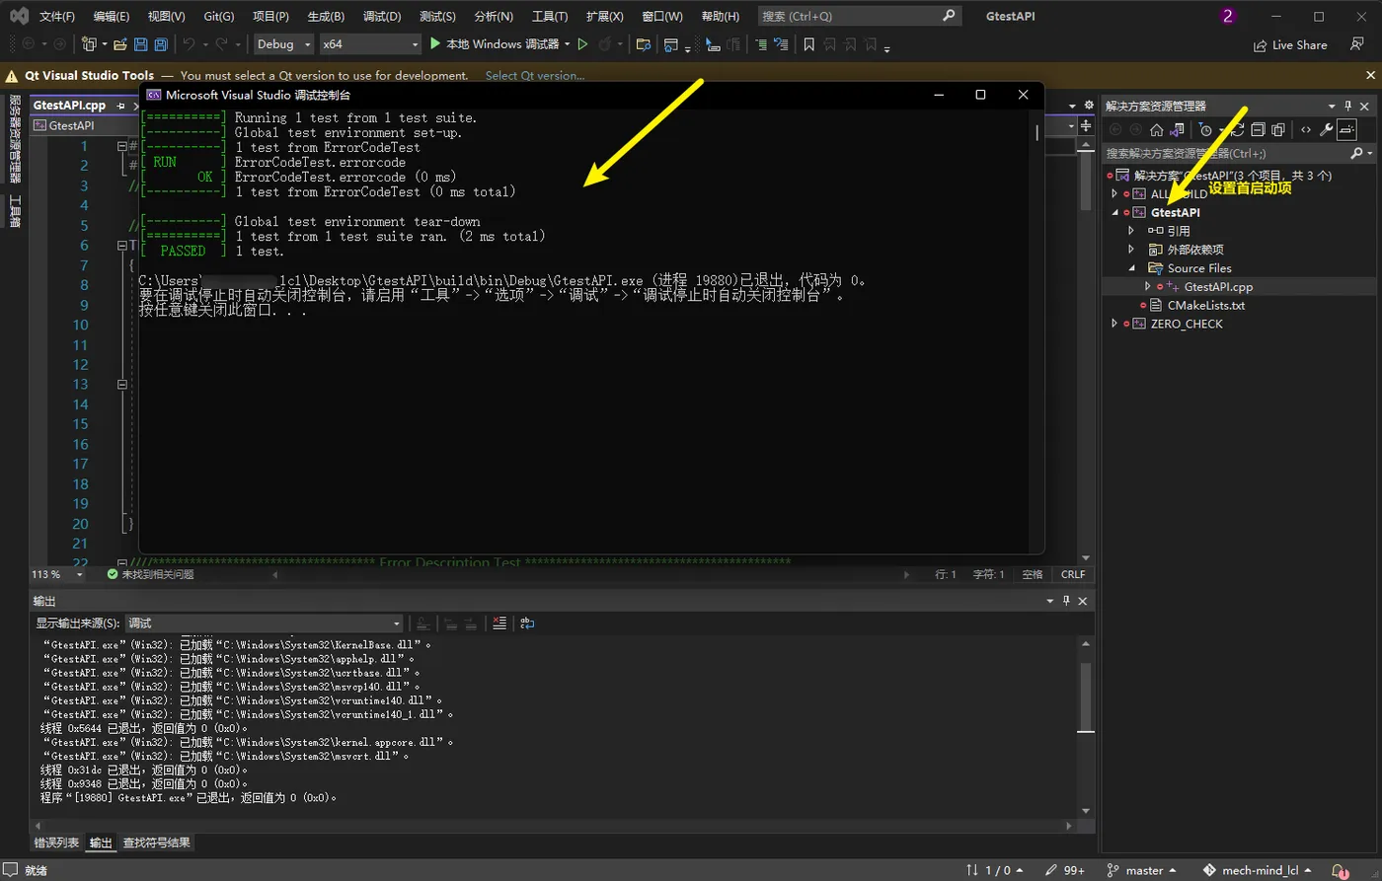
Task: Open the 工具箱 side tab
Action: (15, 210)
